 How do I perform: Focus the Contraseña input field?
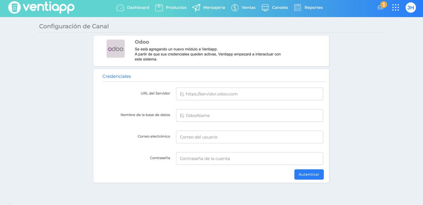pos(250,158)
